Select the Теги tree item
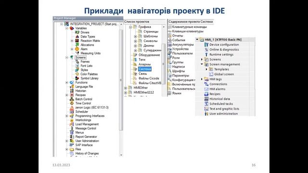 142,60
